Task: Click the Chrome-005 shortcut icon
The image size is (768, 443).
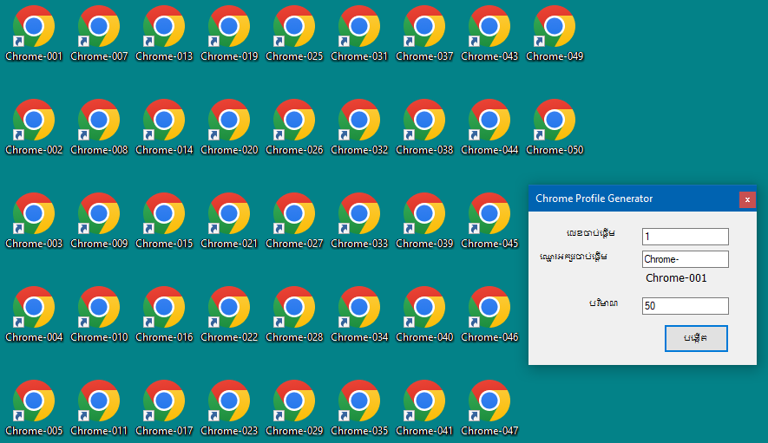Action: click(x=34, y=407)
